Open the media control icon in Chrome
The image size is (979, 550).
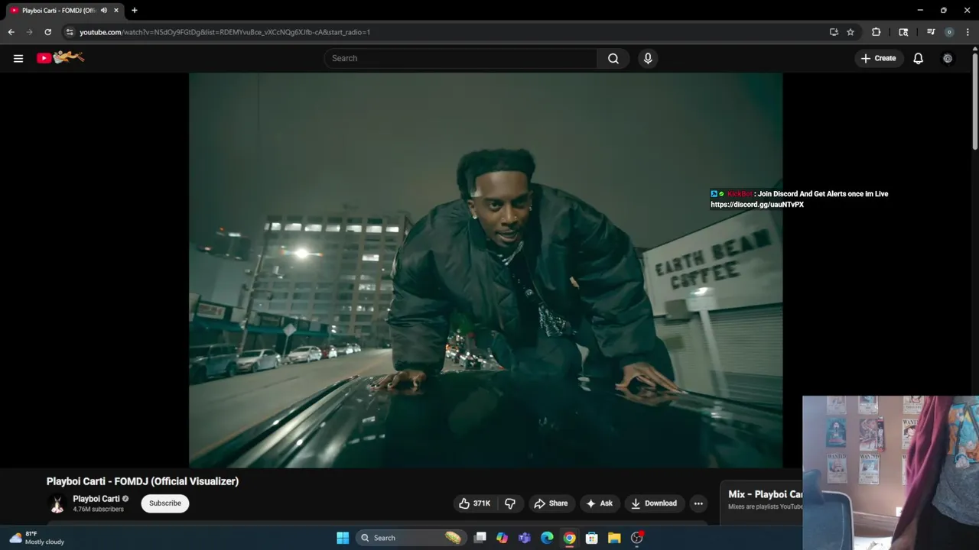pyautogui.click(x=931, y=32)
